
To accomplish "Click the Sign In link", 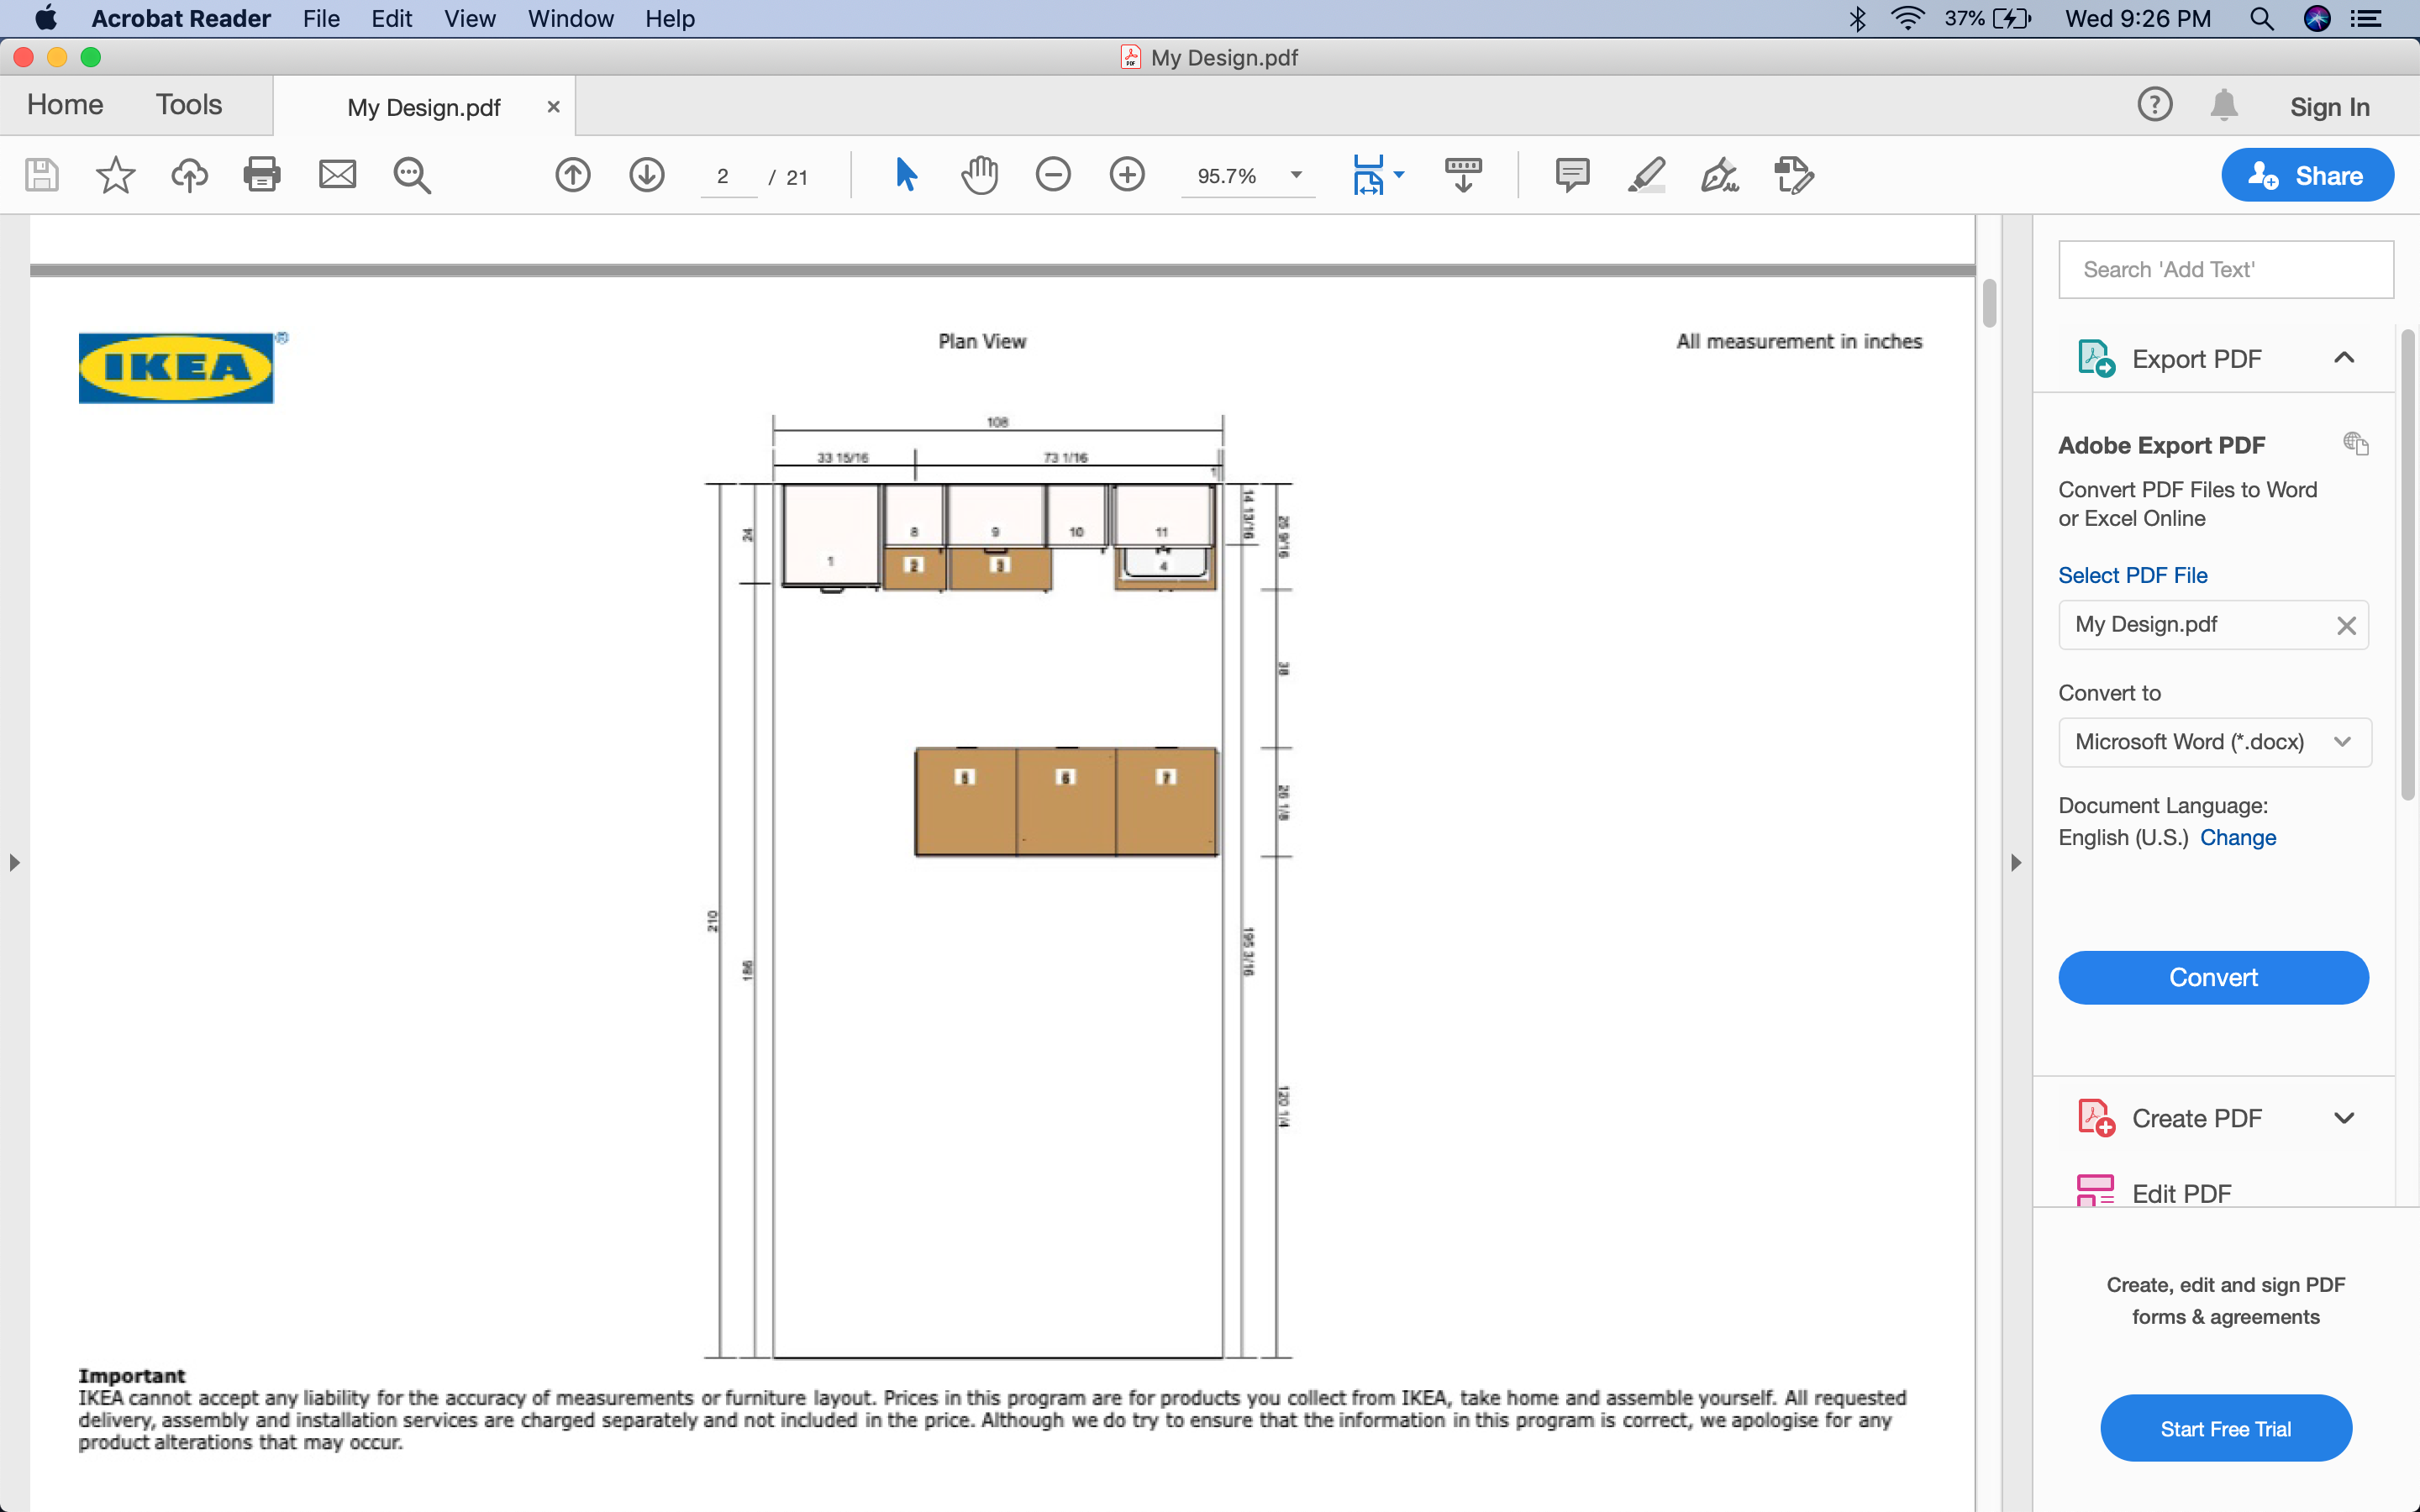I will [x=2330, y=106].
